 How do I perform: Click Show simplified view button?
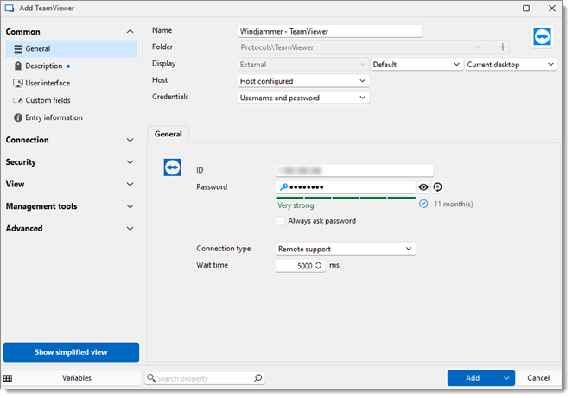(x=71, y=352)
